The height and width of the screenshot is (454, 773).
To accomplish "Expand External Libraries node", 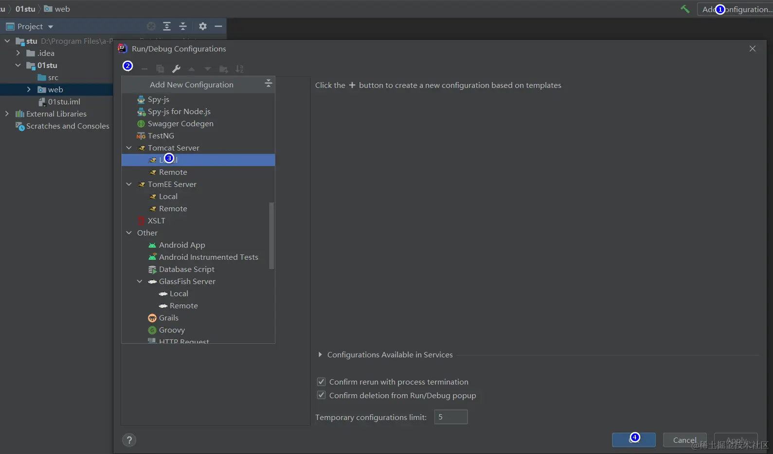I will 7,114.
